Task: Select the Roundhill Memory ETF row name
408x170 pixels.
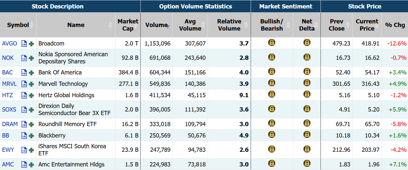Action: [x=68, y=124]
